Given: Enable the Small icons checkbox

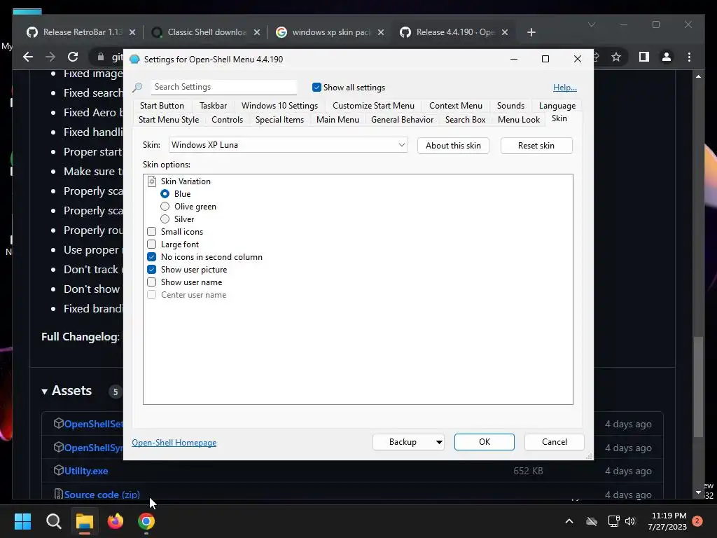Looking at the screenshot, I should 152,232.
